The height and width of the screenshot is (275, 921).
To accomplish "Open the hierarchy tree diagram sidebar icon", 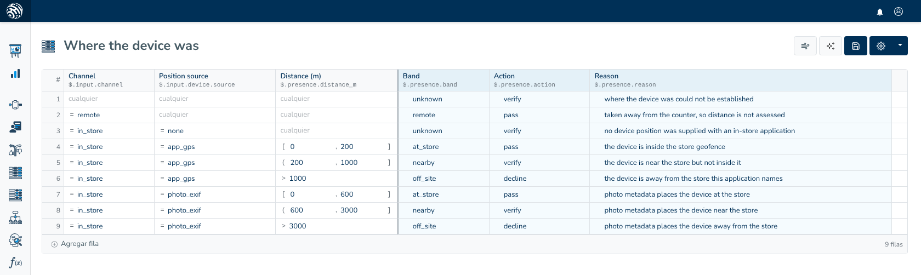I will [x=15, y=217].
